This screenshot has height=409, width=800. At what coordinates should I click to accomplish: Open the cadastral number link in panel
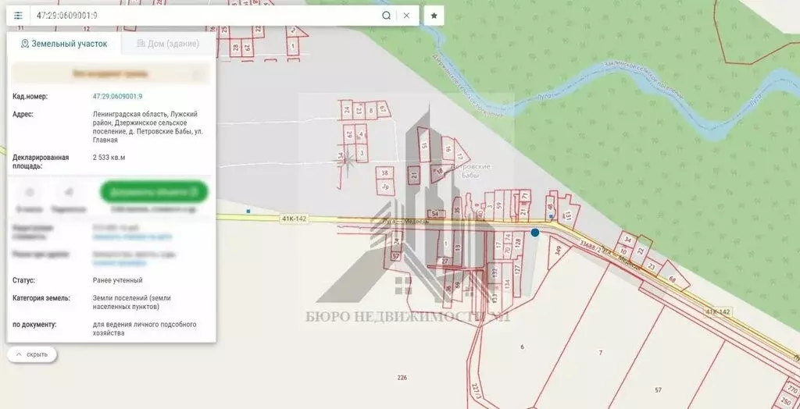(x=117, y=97)
